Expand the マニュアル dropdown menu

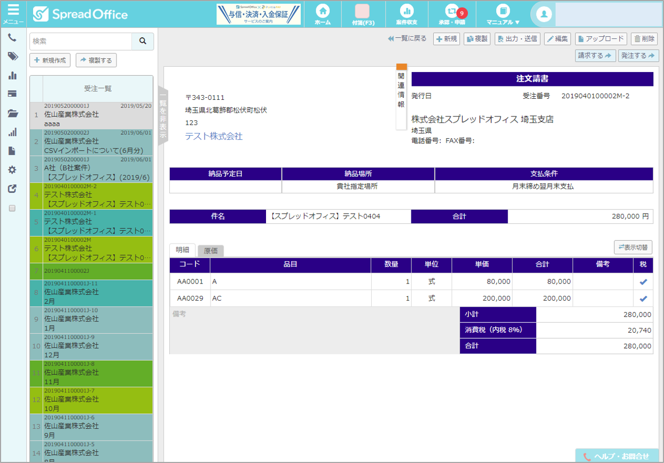[503, 14]
